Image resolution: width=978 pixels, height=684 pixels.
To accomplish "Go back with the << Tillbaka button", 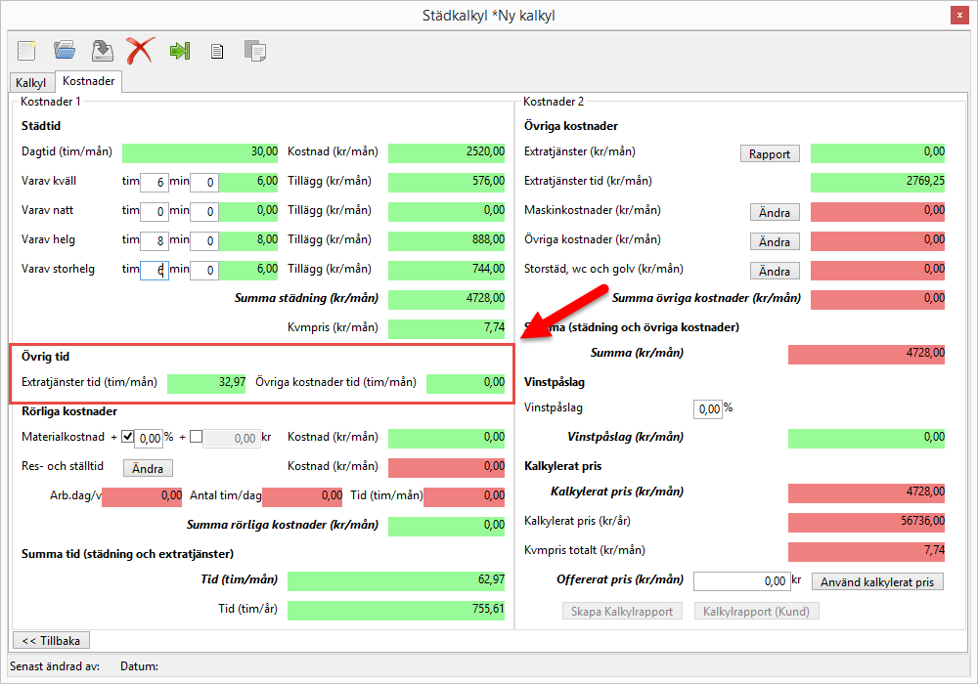I will (x=51, y=640).
